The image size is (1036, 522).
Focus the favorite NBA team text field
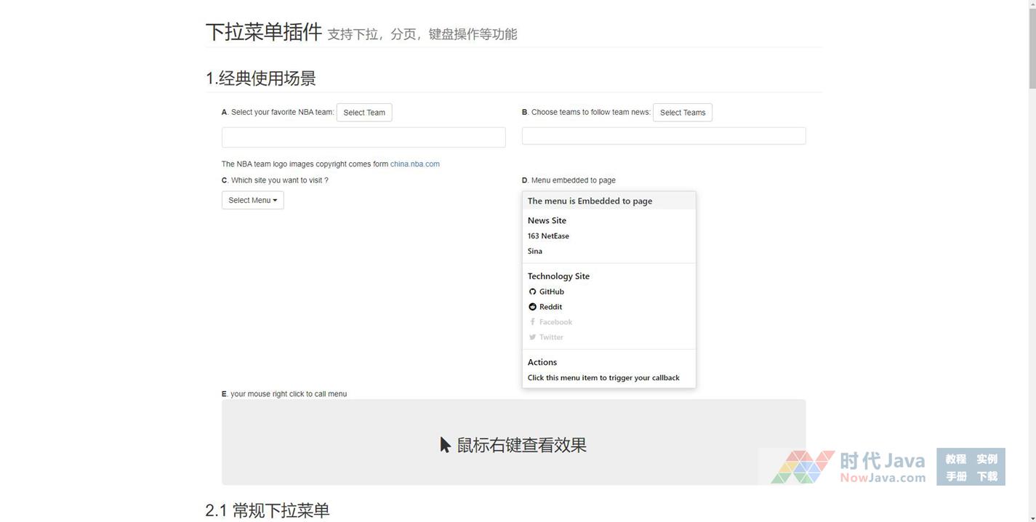click(364, 137)
